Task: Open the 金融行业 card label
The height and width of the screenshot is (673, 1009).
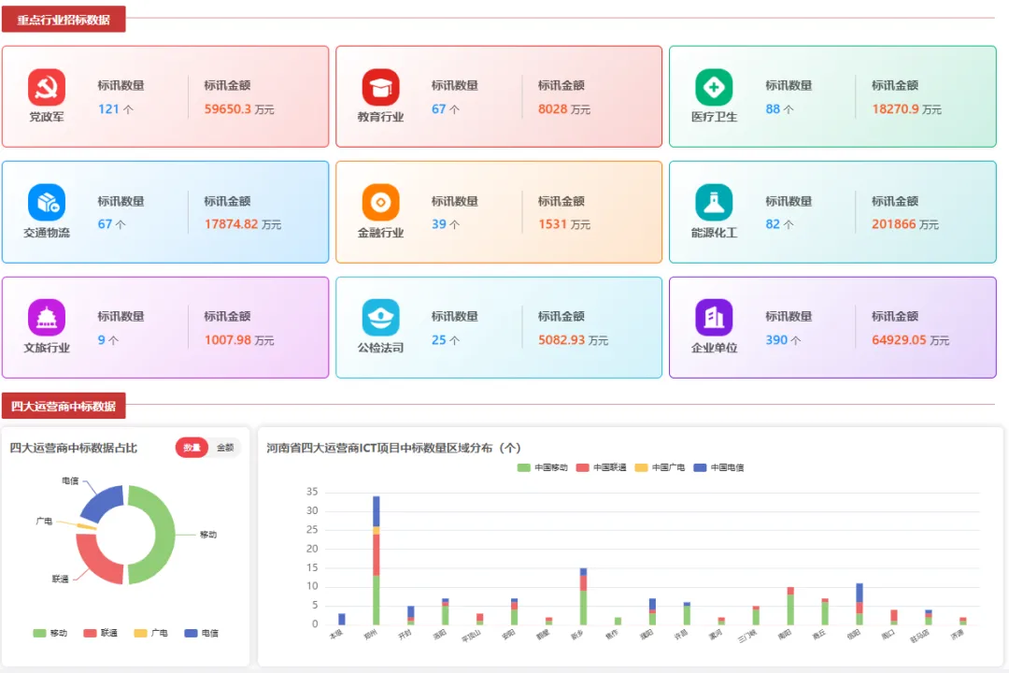Action: [380, 233]
